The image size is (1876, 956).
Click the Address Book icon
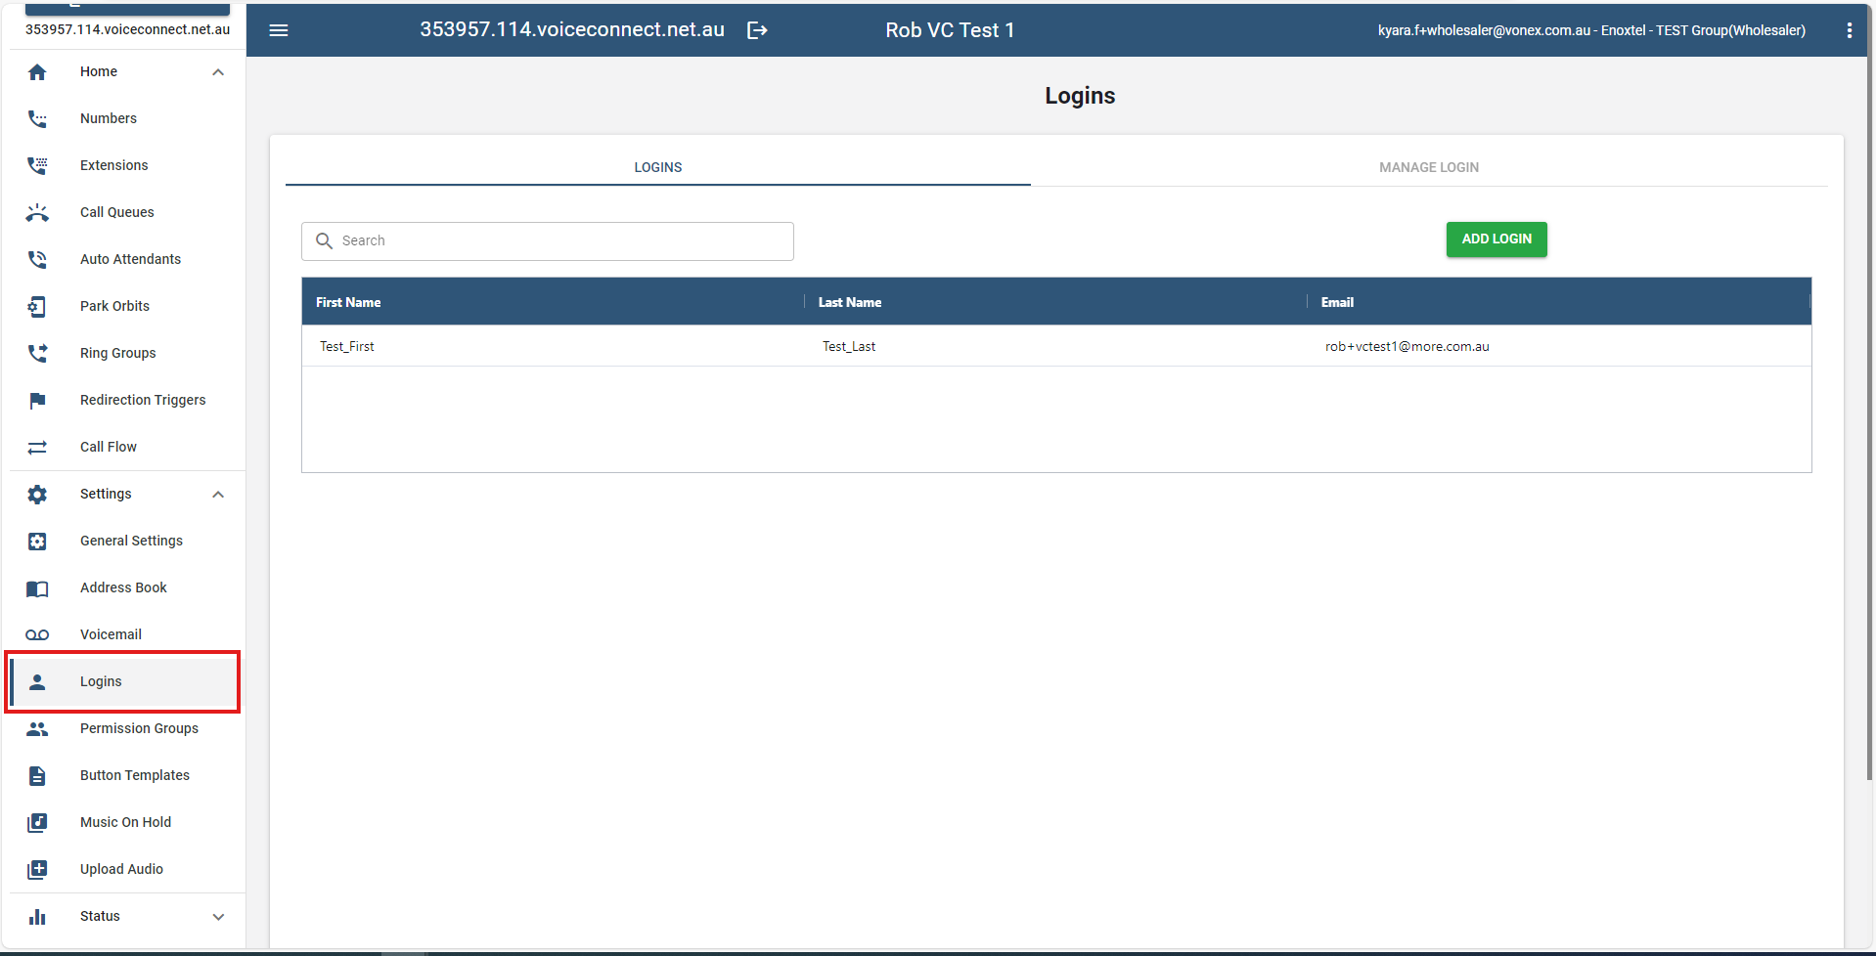tap(37, 588)
